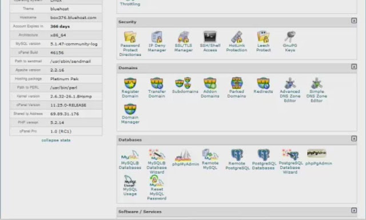366x220 pixels.
Task: Open Reset MySQL Password
Action: click(x=157, y=188)
